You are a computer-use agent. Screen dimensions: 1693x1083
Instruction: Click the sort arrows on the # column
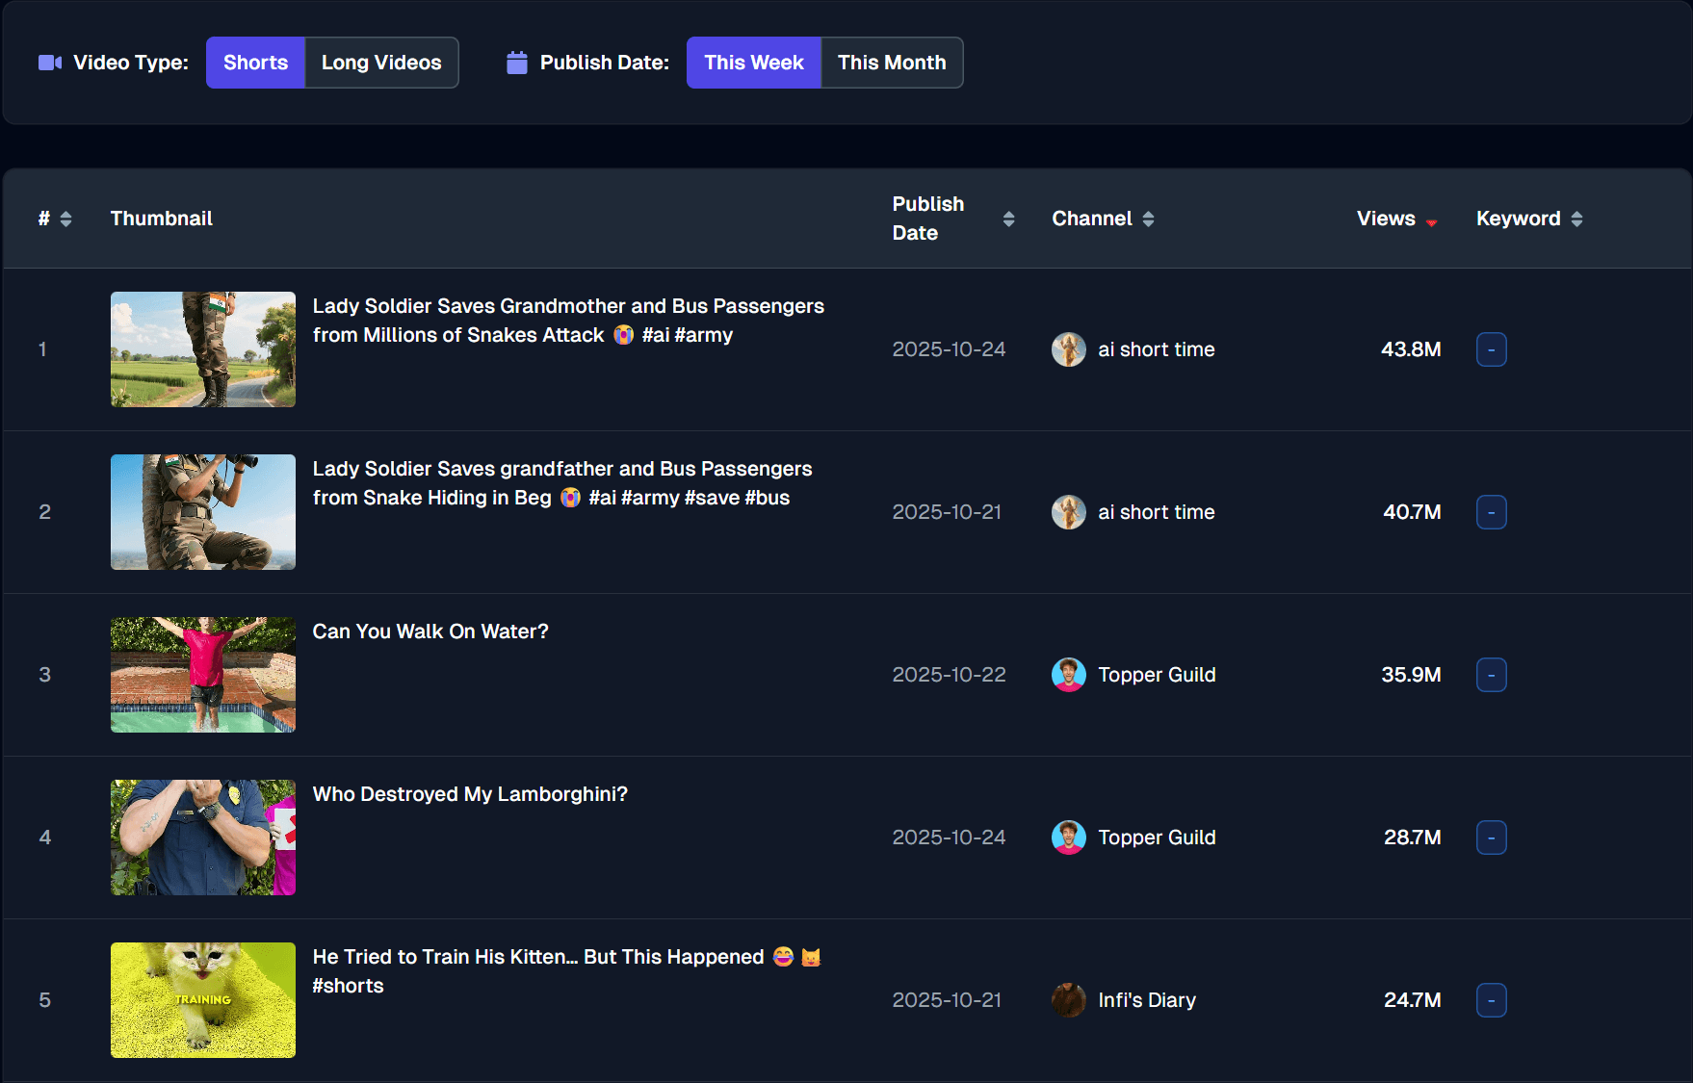pos(65,219)
